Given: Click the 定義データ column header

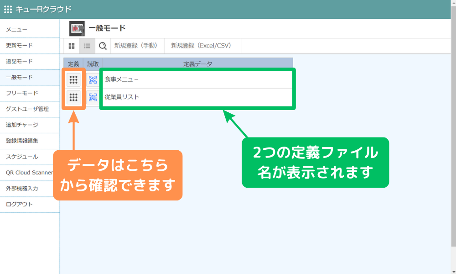Looking at the screenshot, I should click(198, 64).
